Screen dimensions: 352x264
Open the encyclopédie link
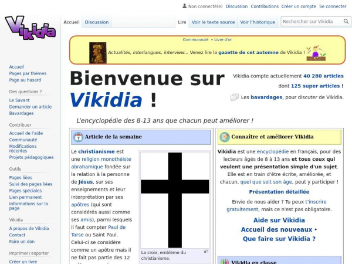click(273, 151)
